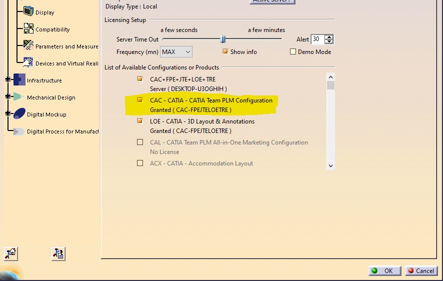Image resolution: width=443 pixels, height=281 pixels.
Task: Click the Cancel button
Action: [421, 271]
